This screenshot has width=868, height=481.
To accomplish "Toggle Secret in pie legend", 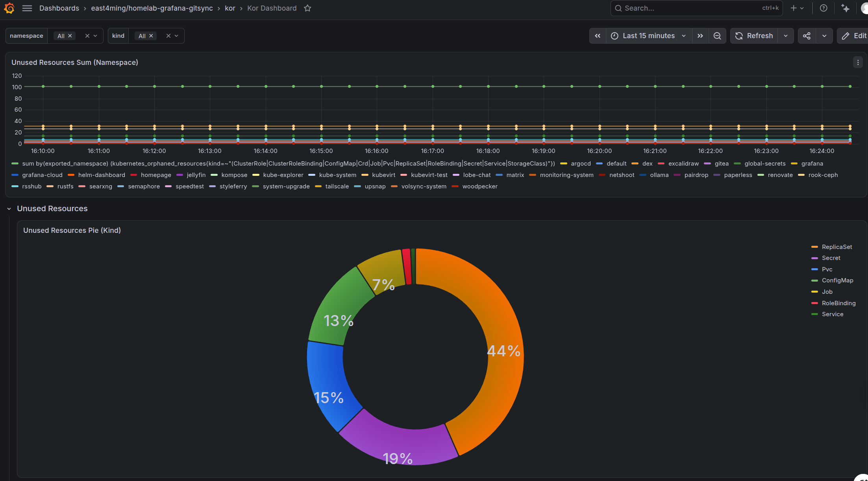I will (831, 258).
